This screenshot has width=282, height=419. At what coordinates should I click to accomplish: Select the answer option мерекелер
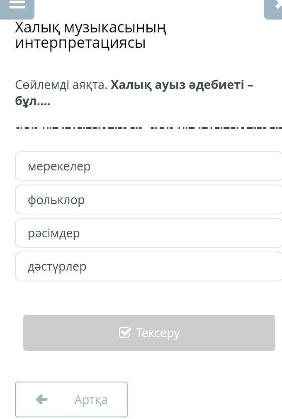point(148,166)
